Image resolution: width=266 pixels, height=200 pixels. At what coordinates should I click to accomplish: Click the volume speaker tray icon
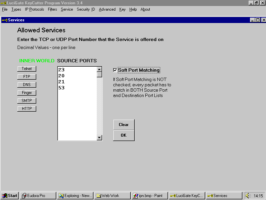click(x=248, y=196)
